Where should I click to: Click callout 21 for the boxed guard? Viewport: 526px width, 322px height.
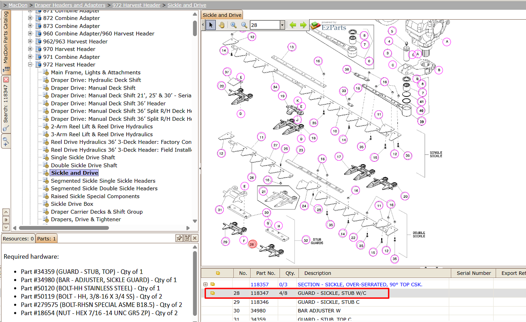coord(264,191)
